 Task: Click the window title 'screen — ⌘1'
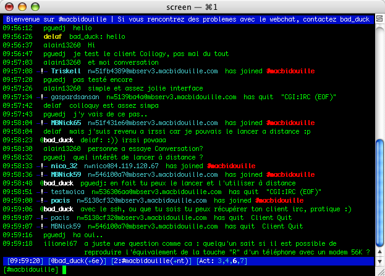coord(192,7)
